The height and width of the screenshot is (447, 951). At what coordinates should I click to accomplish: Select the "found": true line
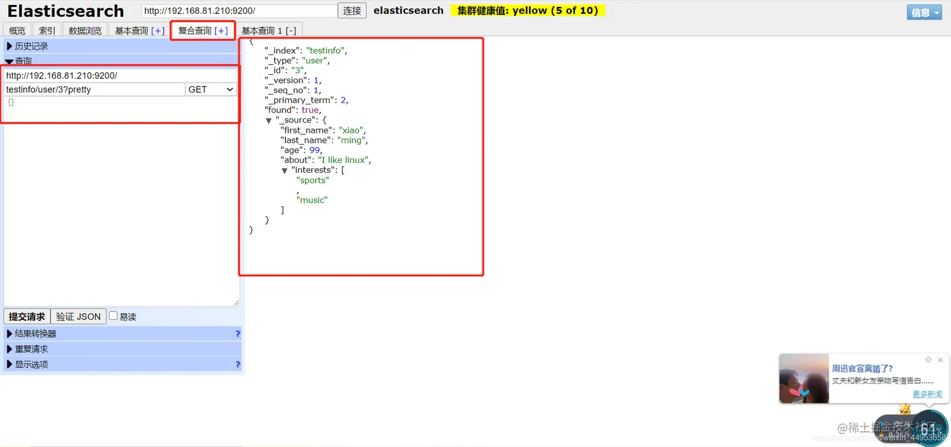tap(293, 110)
